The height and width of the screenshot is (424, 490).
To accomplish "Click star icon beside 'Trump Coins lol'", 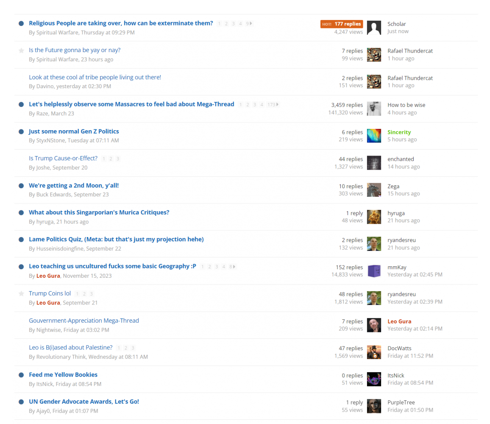I will tap(21, 293).
